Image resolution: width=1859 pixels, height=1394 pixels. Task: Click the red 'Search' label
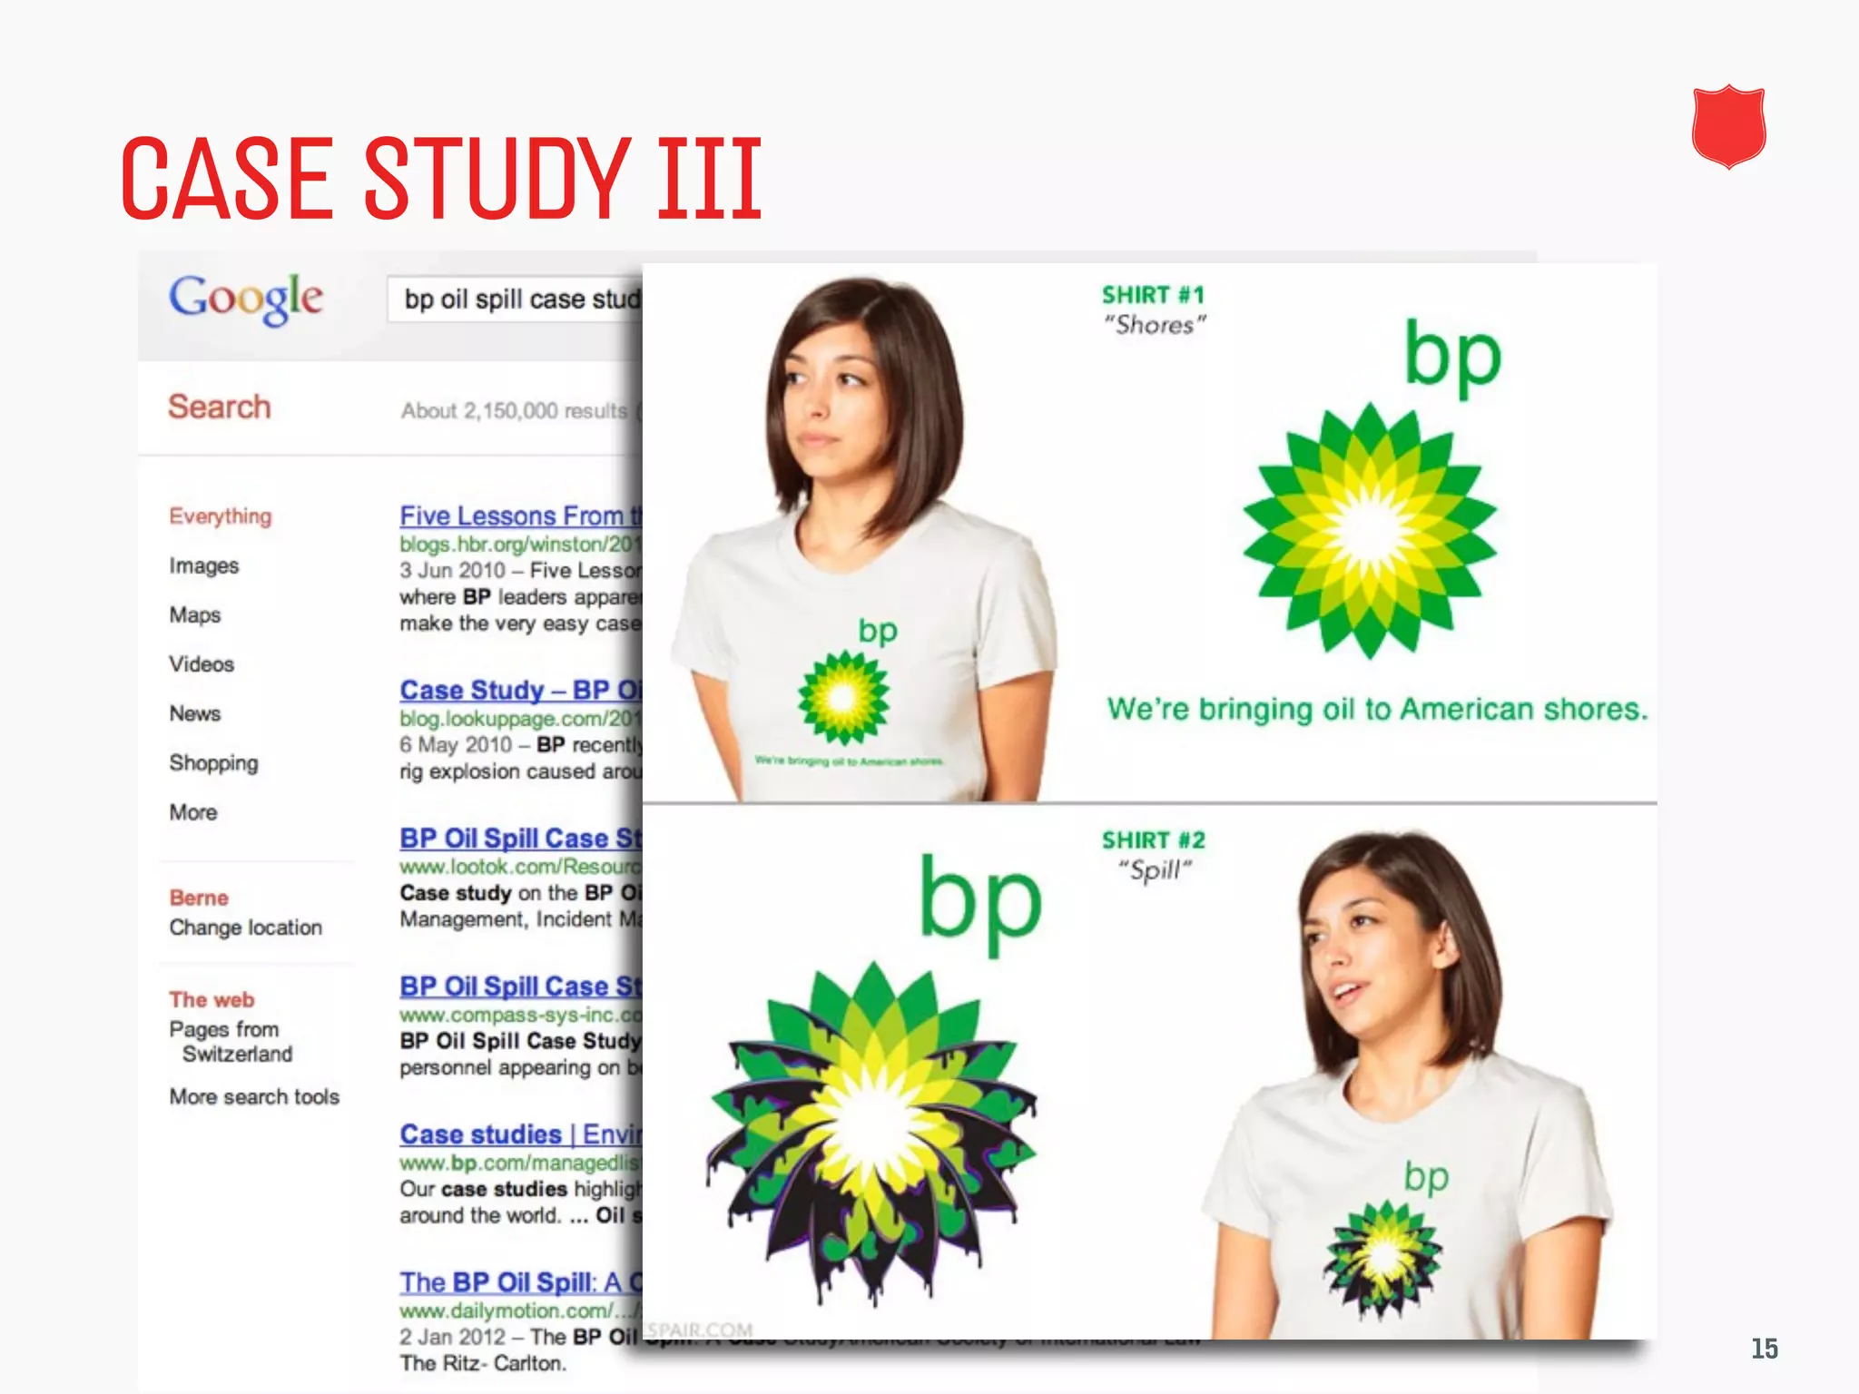point(220,407)
